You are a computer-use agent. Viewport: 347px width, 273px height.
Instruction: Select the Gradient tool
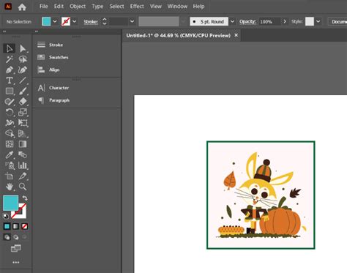(x=23, y=144)
